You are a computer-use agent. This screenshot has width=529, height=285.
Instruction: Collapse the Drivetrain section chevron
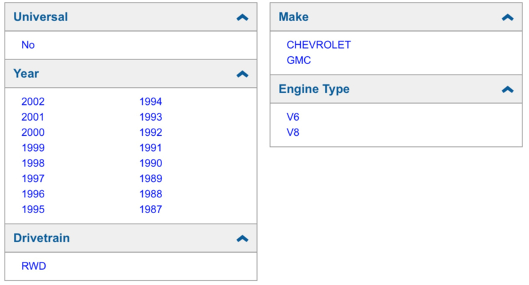[x=242, y=239]
